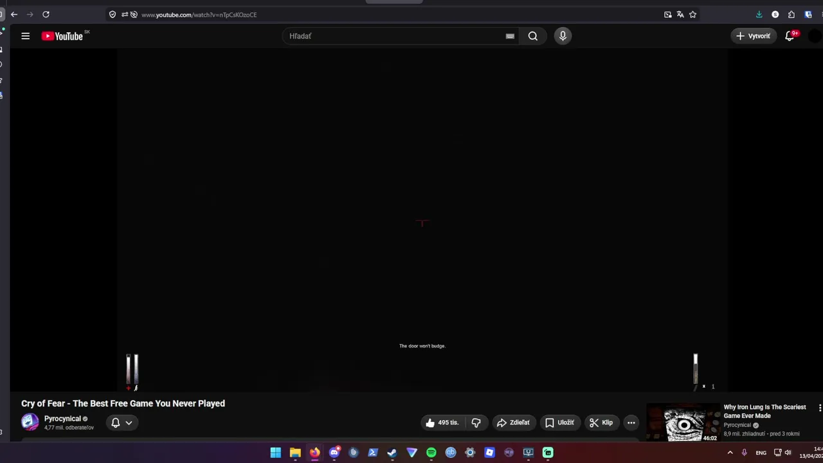823x463 pixels.
Task: Save video with Uložiť button
Action: pos(559,422)
